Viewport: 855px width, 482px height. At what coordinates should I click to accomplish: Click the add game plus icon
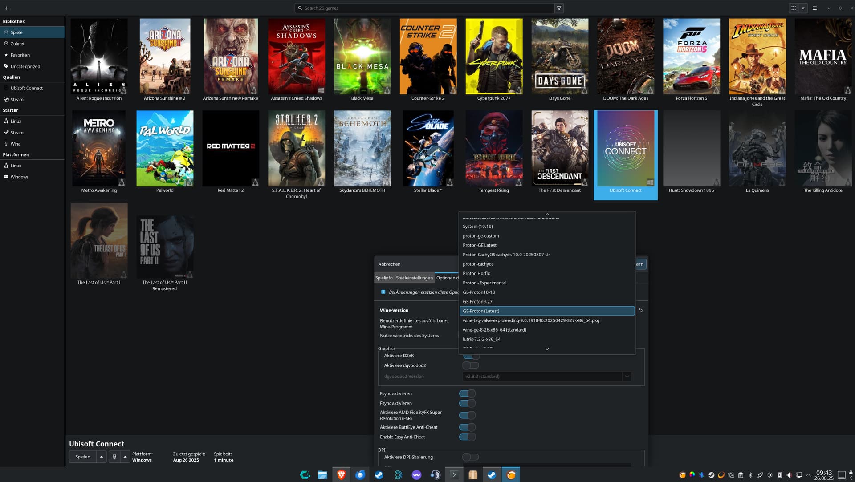tap(6, 8)
